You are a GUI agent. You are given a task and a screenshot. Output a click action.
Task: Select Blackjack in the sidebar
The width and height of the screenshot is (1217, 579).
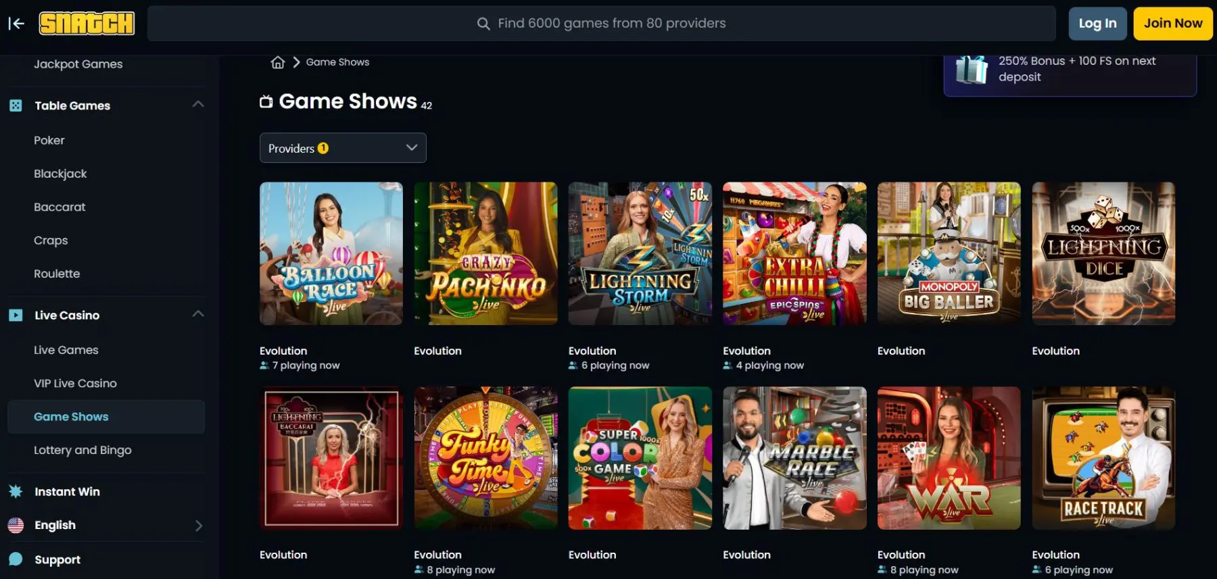[60, 174]
